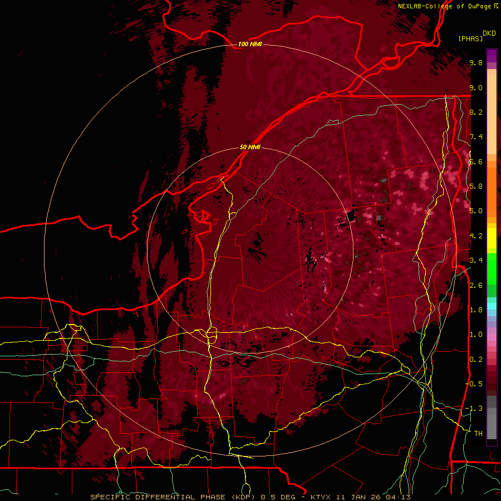Viewport: 501px width, 501px height.
Task: Click the 9.0 value on the scale
Action: (476, 87)
